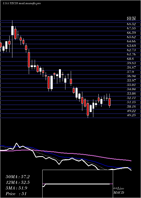Click the 56.94 price axis label

[x=131, y=76]
